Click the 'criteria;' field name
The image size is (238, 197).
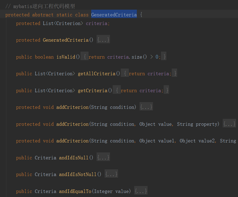[x=98, y=23]
